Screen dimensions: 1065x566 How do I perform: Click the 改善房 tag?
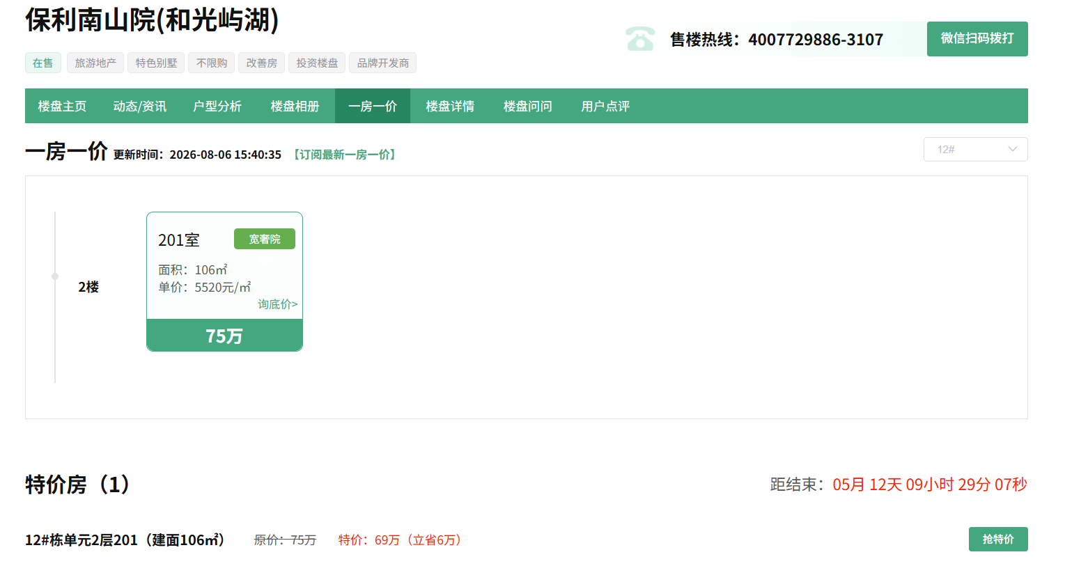pyautogui.click(x=262, y=63)
